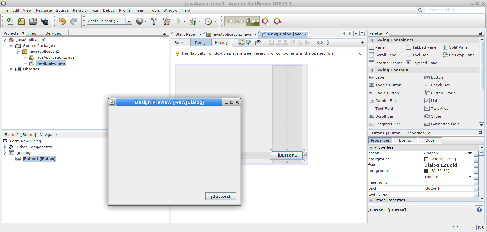The width and height of the screenshot is (487, 232).
Task: Click the memory usage bar to run GC
Action: click(x=242, y=21)
